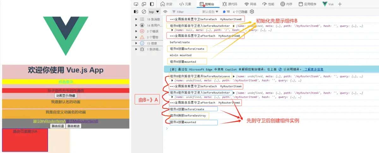
Task: Click the eye live expression icon
Action: coord(165,12)
